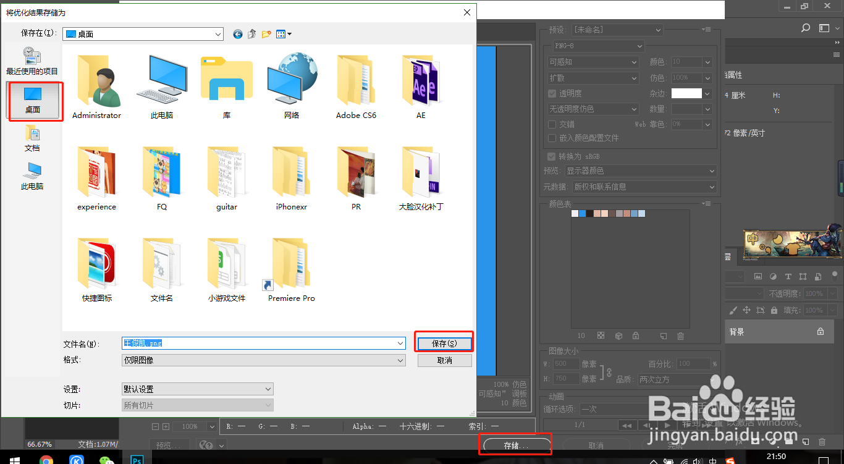Click the color table trash icon
This screenshot has height=464, width=844.
coord(680,336)
